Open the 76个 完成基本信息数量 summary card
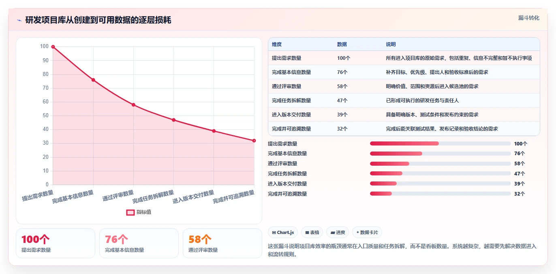This screenshot has height=274, width=556. [139, 243]
